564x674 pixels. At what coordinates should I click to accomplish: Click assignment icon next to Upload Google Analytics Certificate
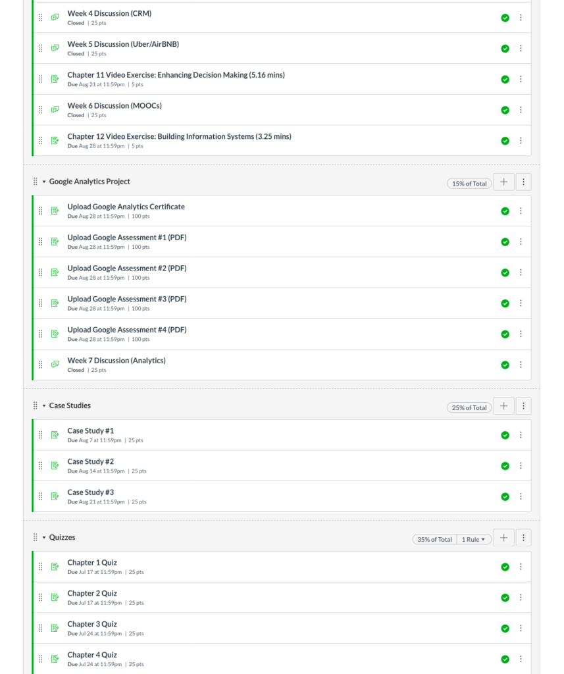[x=55, y=211]
